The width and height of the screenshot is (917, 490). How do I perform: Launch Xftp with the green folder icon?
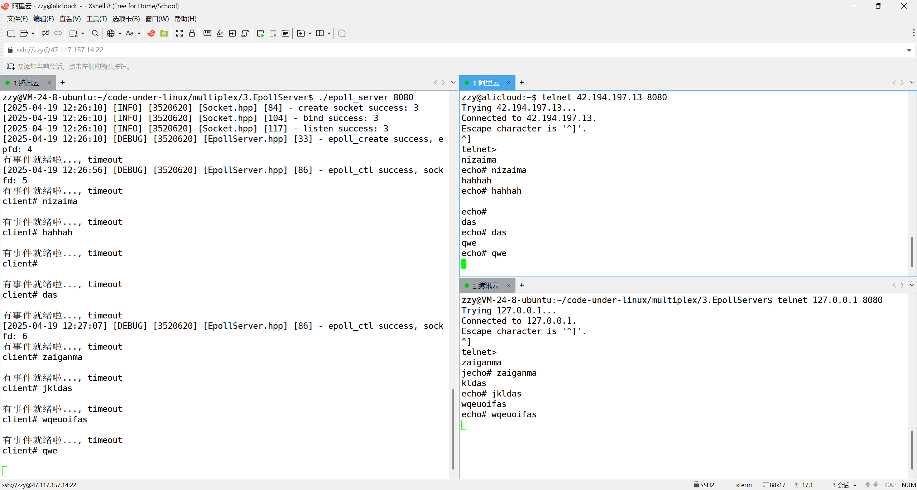click(164, 33)
